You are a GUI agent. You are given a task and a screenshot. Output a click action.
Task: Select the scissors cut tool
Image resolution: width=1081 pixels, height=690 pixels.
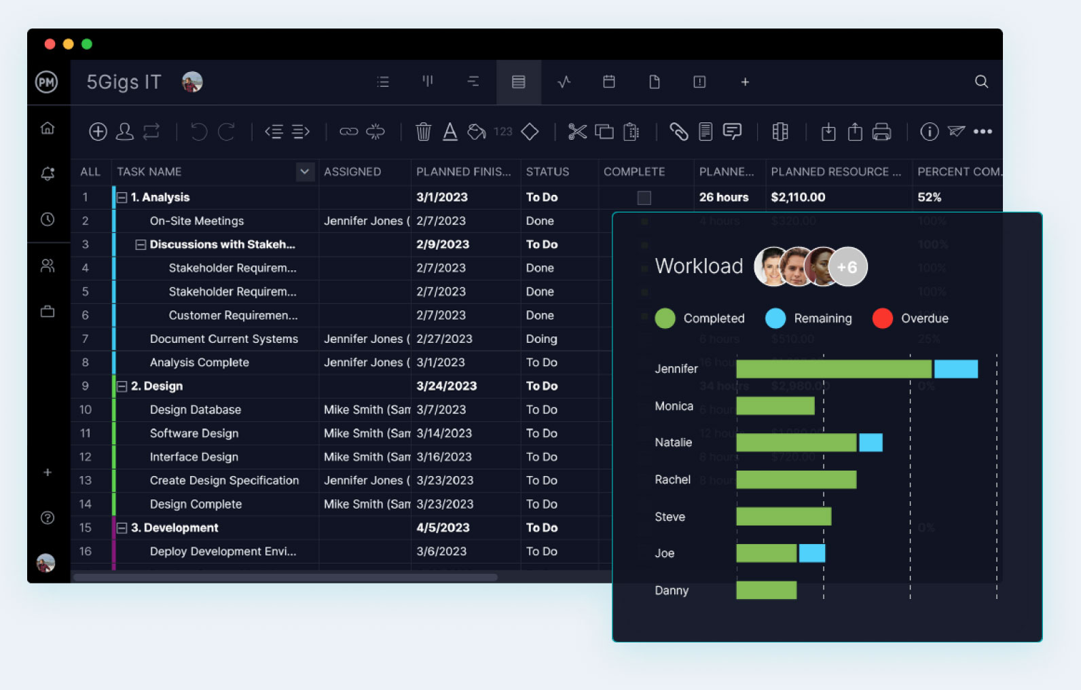[577, 132]
